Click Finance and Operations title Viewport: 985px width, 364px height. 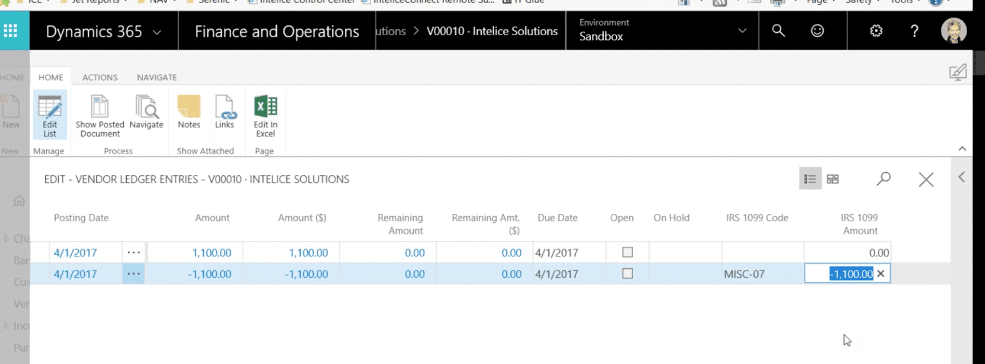tap(277, 32)
